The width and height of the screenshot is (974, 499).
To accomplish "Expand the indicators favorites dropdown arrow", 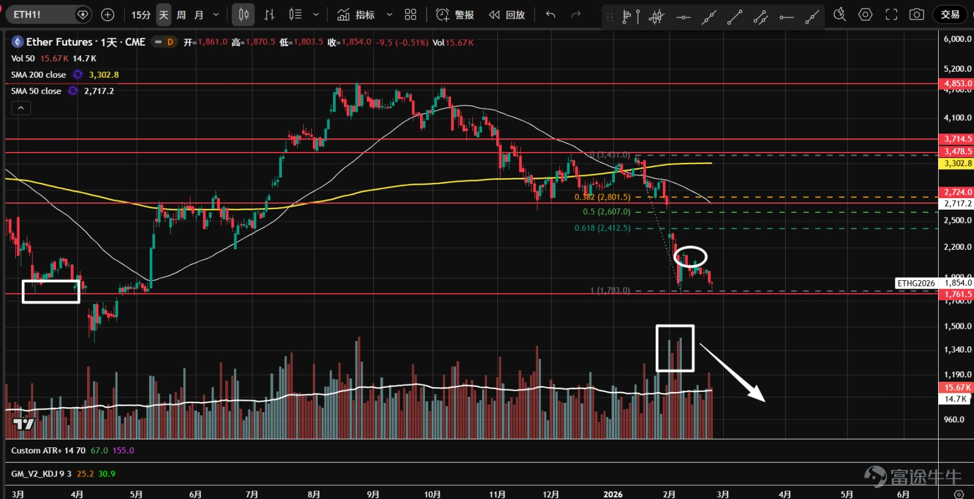I will [390, 15].
